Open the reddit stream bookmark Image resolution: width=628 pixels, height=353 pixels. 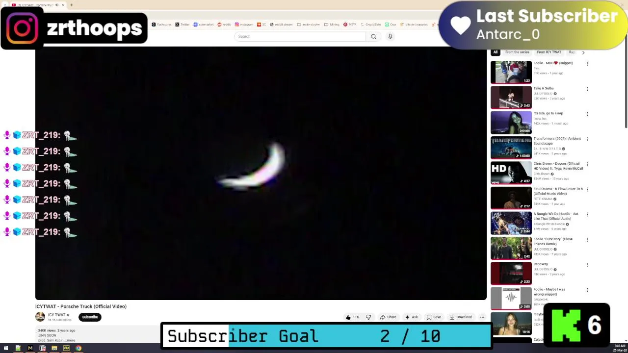point(281,25)
